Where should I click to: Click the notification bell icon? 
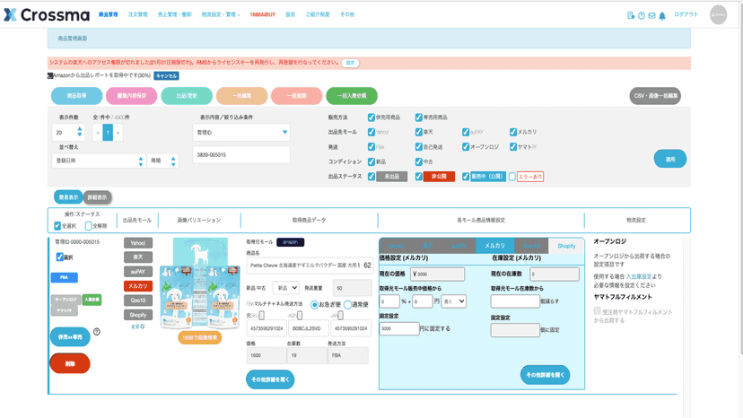click(662, 15)
